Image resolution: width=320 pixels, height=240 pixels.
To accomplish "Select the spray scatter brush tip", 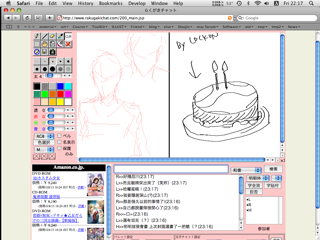I will pyautogui.click(x=68, y=69).
